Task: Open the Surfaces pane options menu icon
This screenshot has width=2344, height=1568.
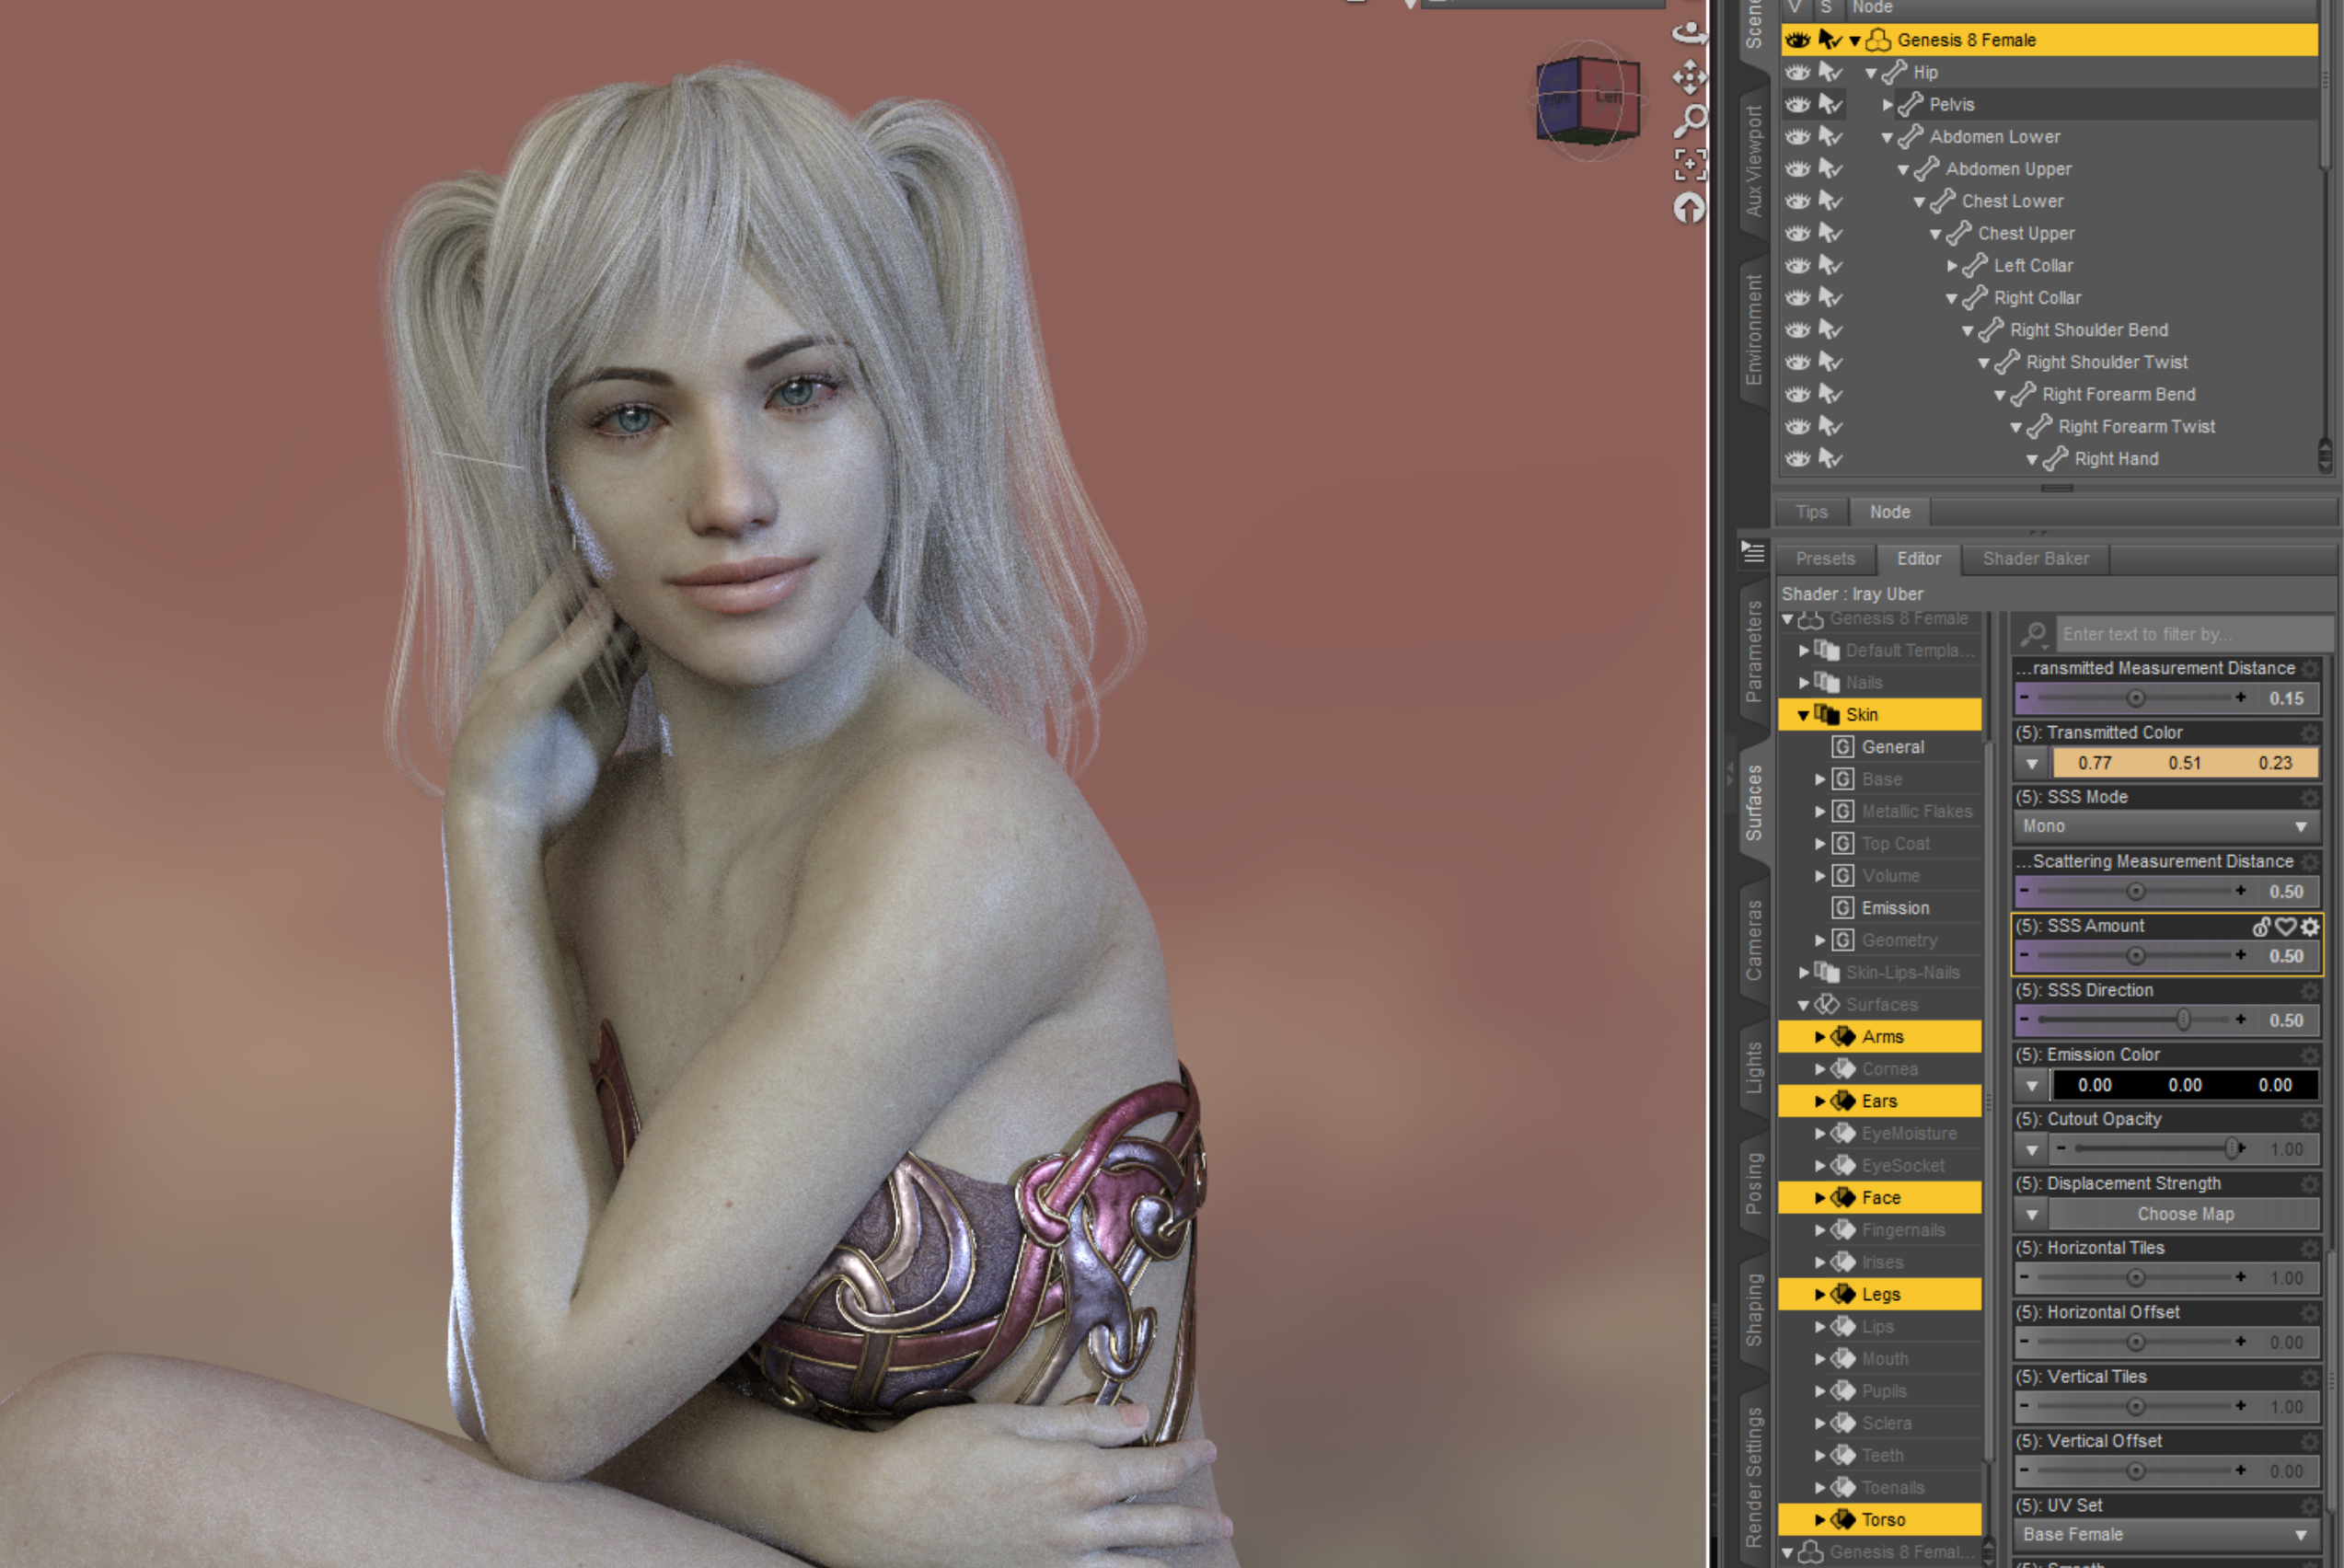Action: [x=1753, y=552]
